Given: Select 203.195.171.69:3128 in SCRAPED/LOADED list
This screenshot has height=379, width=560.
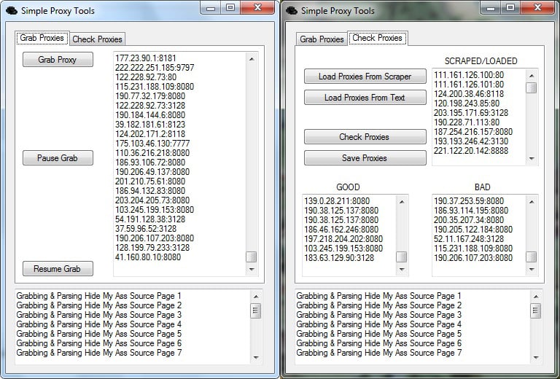Looking at the screenshot, I should click(x=471, y=113).
